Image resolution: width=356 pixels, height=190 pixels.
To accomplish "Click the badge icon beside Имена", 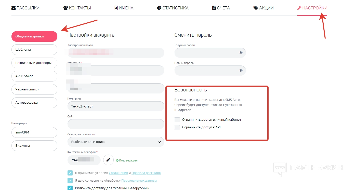I will point(116,8).
